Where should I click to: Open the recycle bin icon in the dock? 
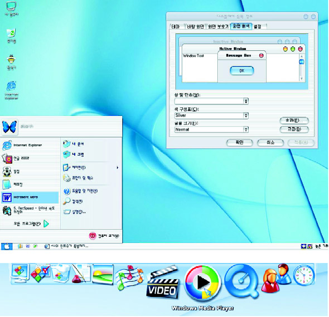60,274
